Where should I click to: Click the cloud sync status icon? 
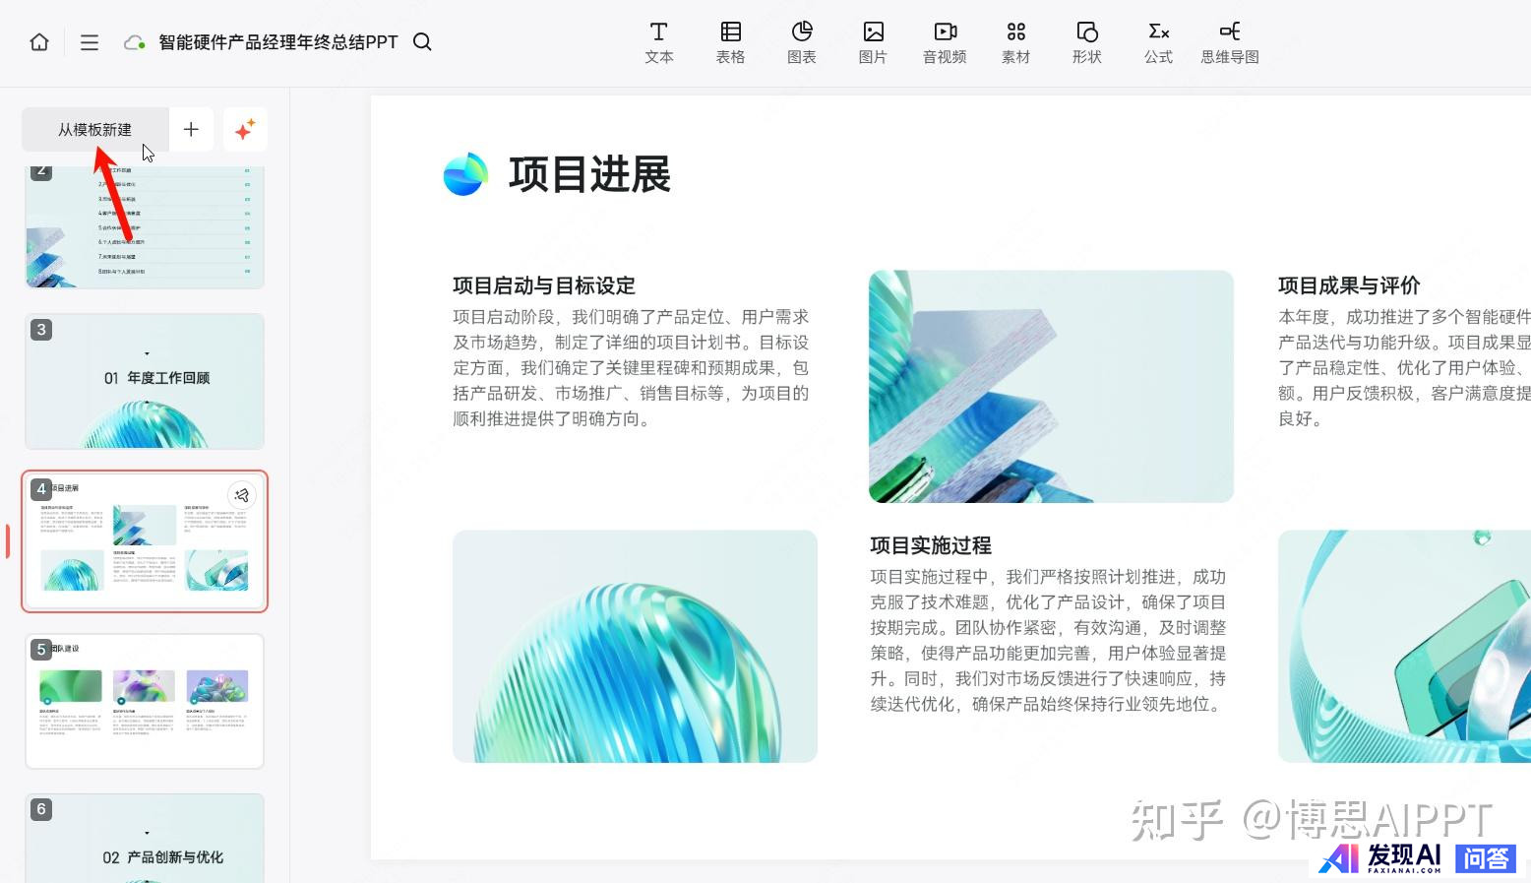point(135,42)
